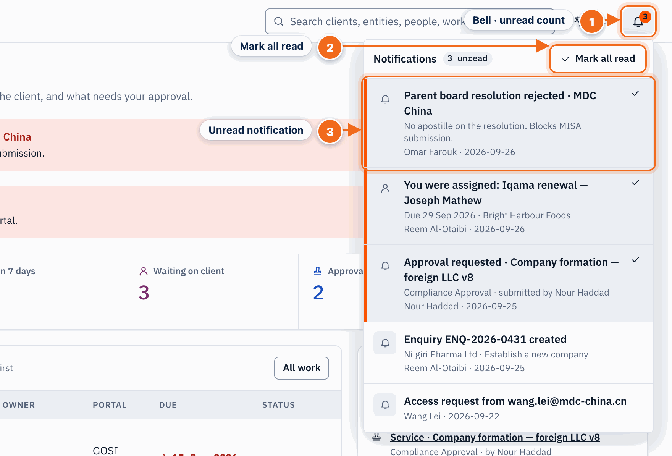This screenshot has width=672, height=456.
Task: Sort the table by the STATUS column
Action: [278, 405]
